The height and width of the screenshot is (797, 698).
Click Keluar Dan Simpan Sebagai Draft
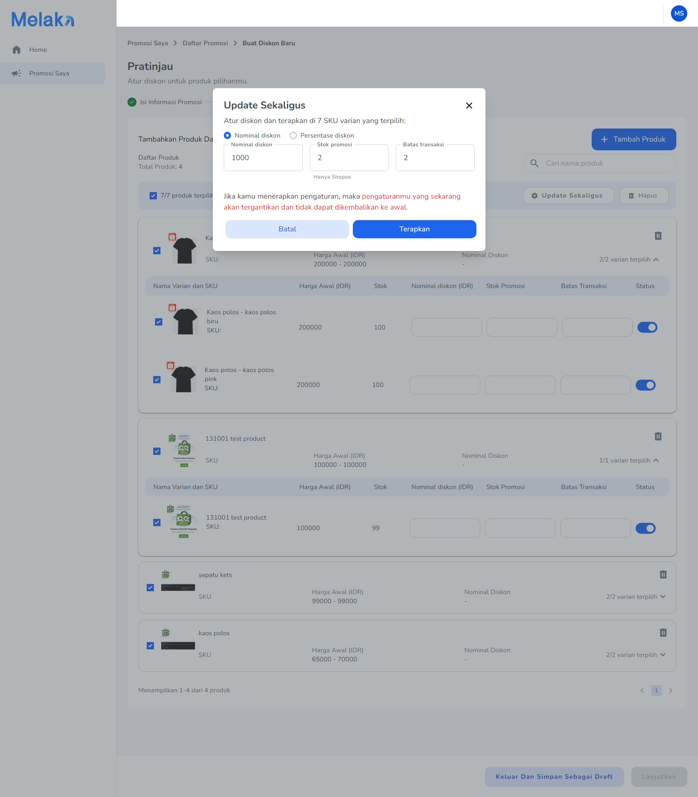(554, 777)
